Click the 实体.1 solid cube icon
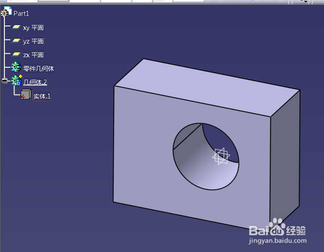This screenshot has height=252, width=324. tap(26, 95)
